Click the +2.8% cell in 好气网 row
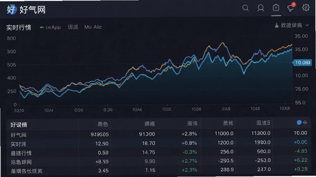This screenshot has width=316, height=177. click(189, 134)
